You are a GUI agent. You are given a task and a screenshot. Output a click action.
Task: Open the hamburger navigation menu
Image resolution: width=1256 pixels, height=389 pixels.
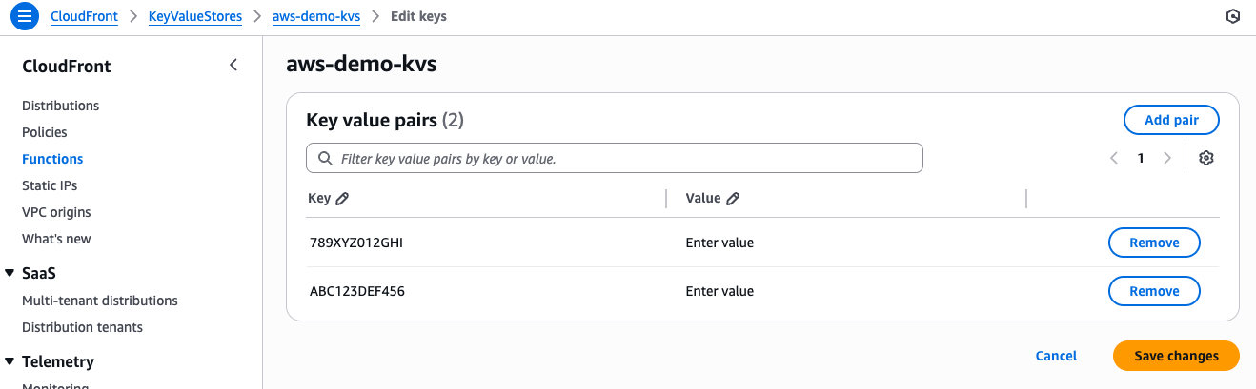click(x=25, y=16)
